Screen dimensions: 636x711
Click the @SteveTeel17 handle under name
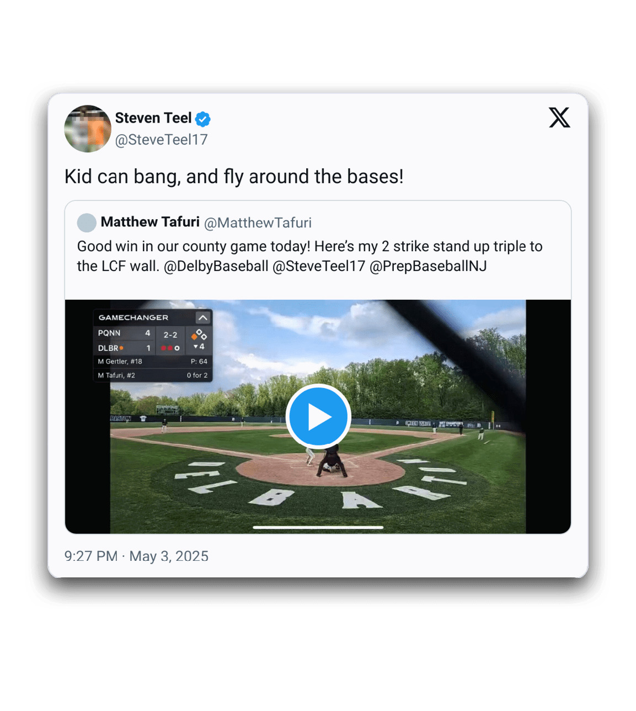pyautogui.click(x=161, y=140)
